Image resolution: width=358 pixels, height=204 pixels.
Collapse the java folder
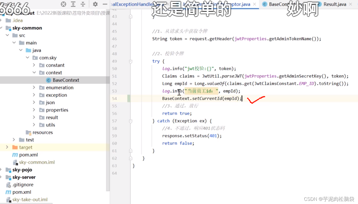21,50
